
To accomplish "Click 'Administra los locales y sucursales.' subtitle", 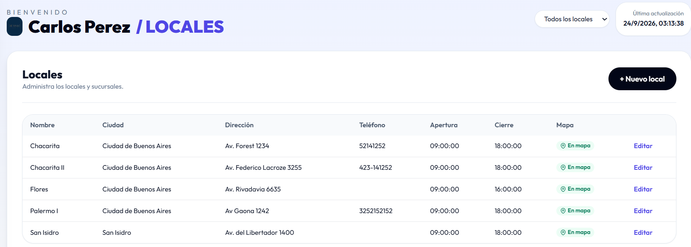I will (x=73, y=86).
